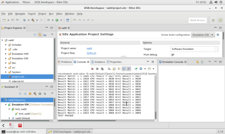Toggle Show Console on standard output change

[124, 69]
